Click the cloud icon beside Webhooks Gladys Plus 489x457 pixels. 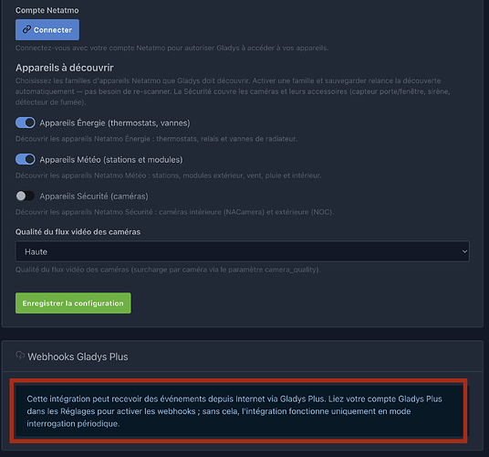20,356
